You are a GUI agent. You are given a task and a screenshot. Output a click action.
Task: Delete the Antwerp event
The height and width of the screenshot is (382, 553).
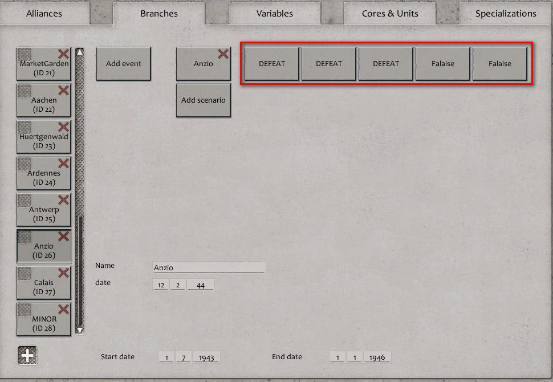tap(63, 200)
